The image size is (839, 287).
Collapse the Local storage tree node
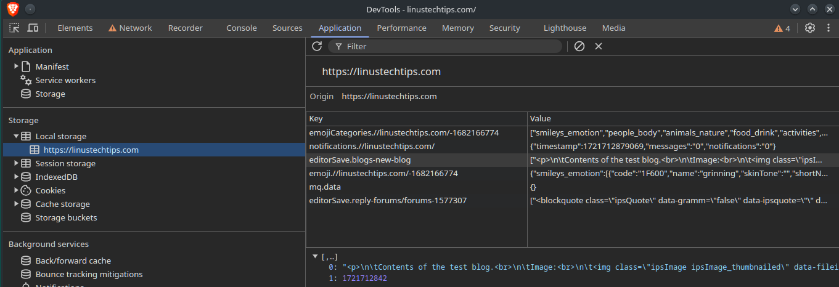(17, 136)
